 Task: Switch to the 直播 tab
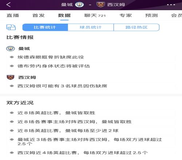pos(13,15)
